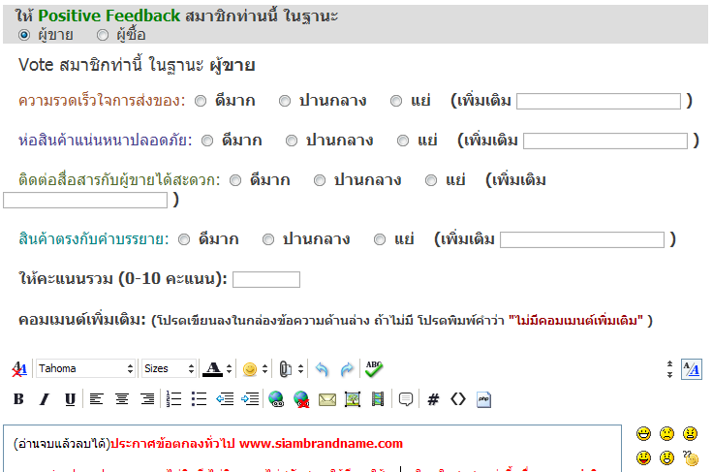Click the เพิ่มเติม field for ห่อสินค้าแน่นหนาปลอดภัย

[x=604, y=141]
